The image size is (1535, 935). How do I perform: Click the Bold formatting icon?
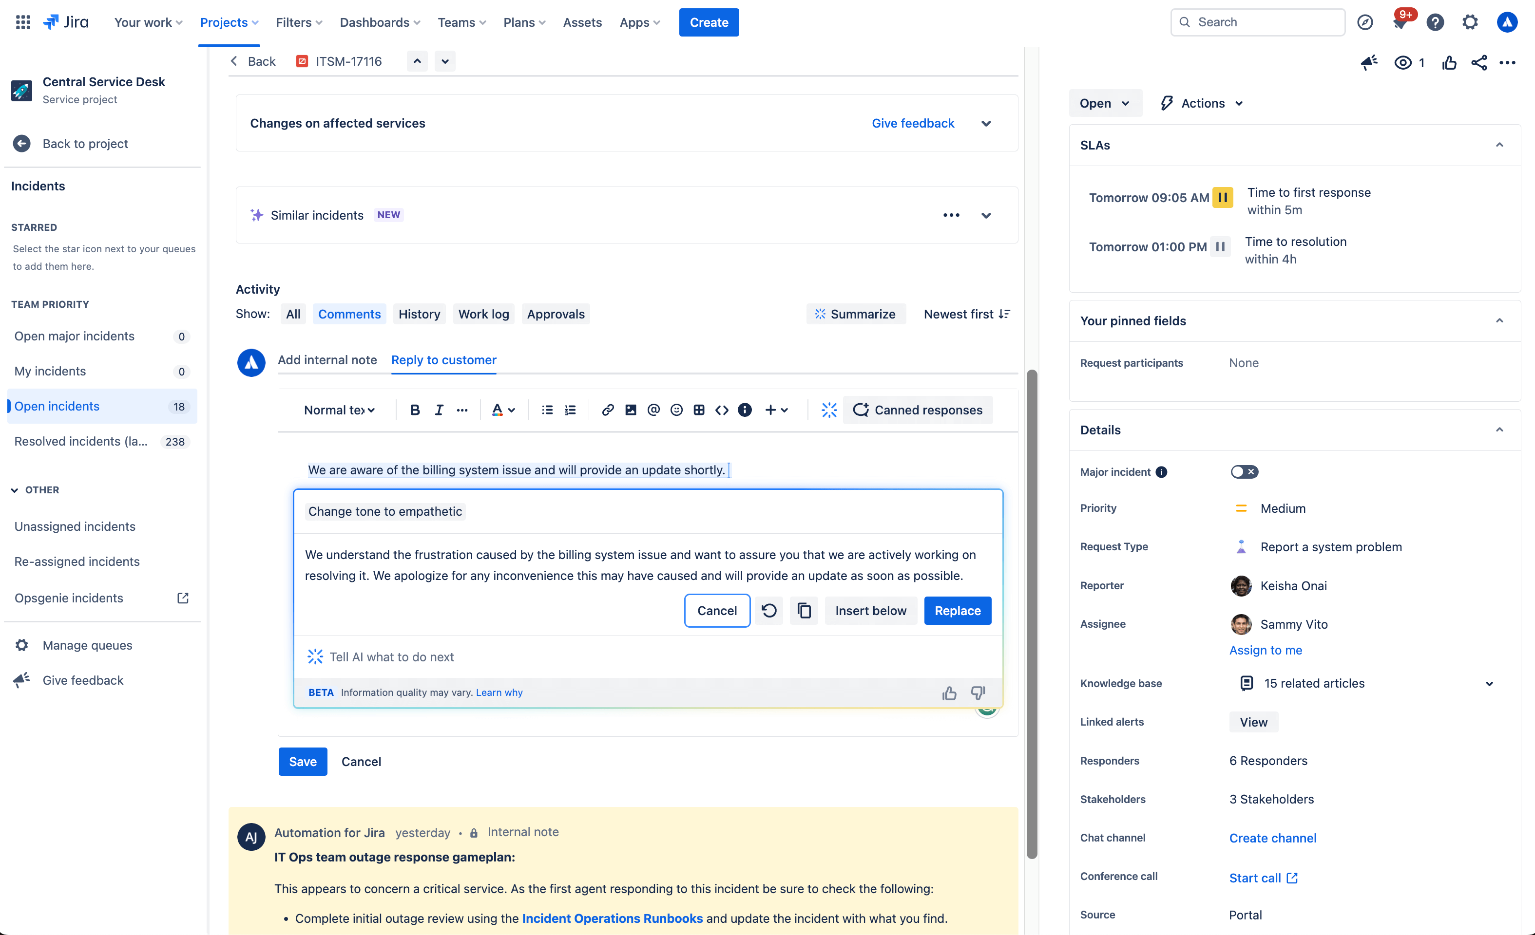click(416, 409)
